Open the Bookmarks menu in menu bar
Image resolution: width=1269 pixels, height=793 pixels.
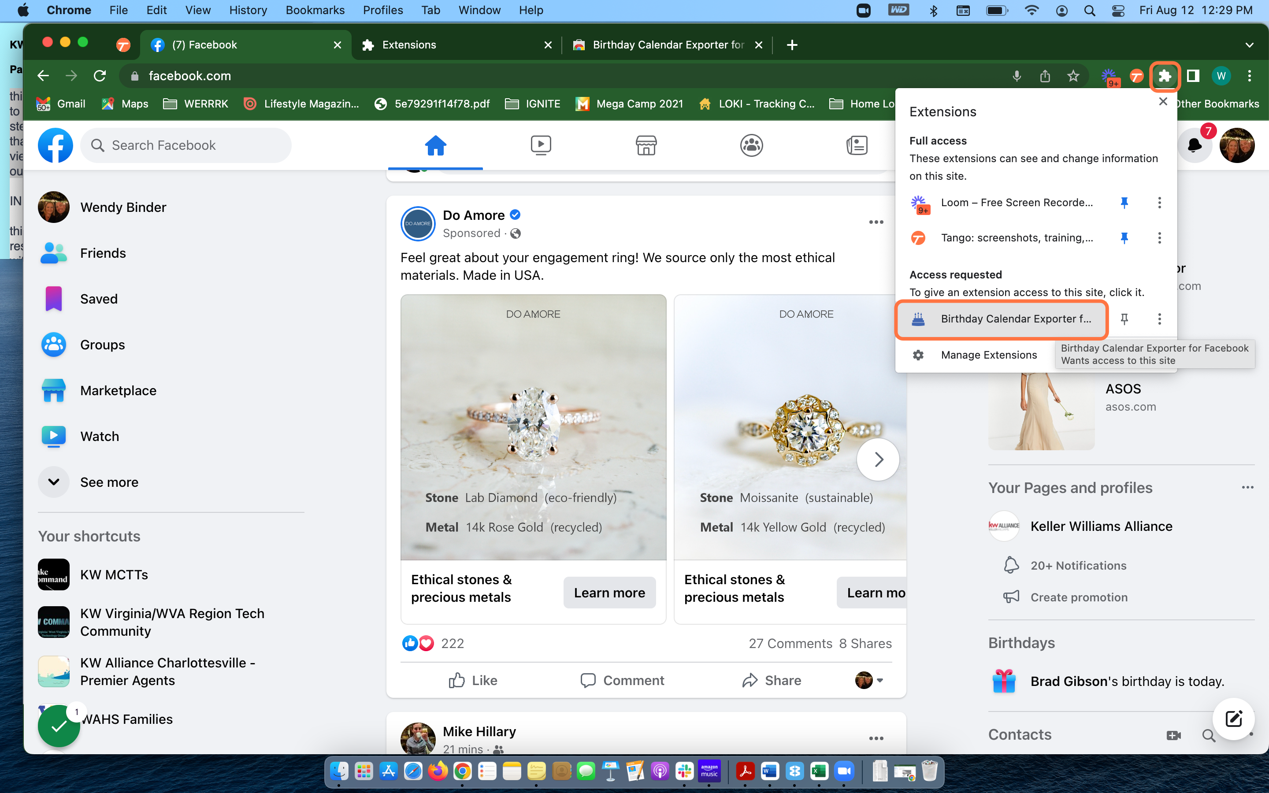[315, 10]
